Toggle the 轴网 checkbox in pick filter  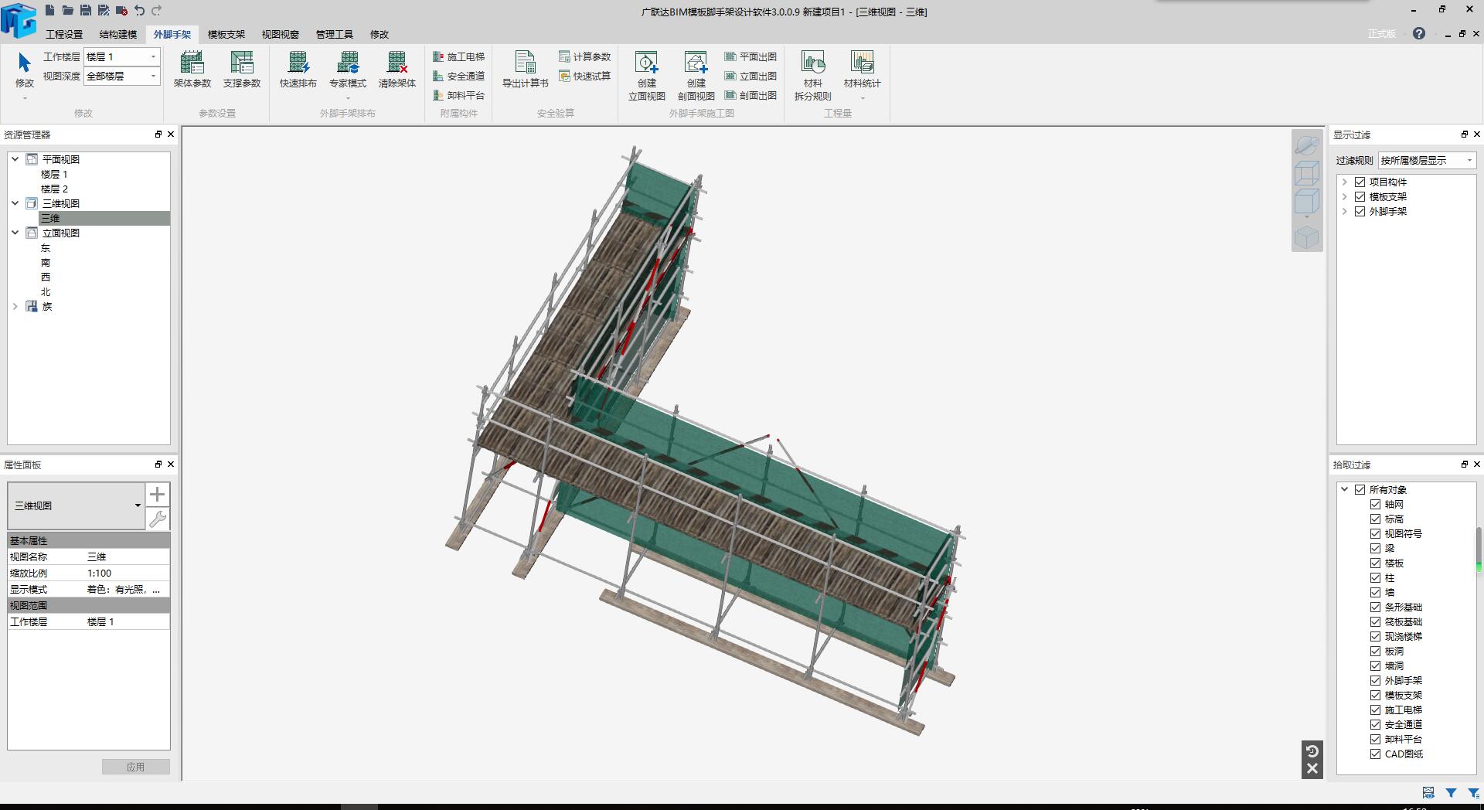tap(1376, 504)
